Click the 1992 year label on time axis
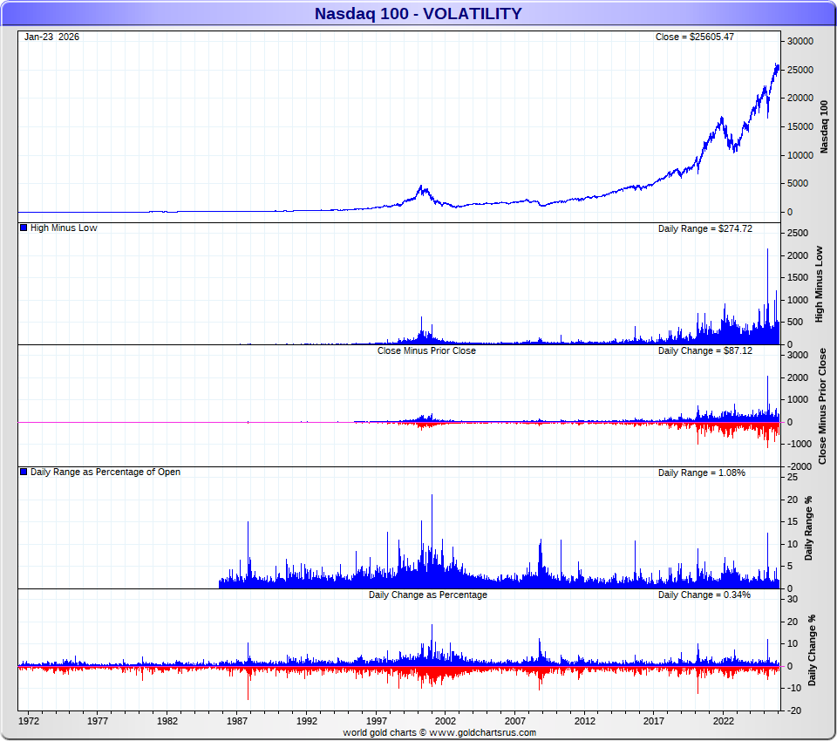This screenshot has width=837, height=741. pos(306,721)
